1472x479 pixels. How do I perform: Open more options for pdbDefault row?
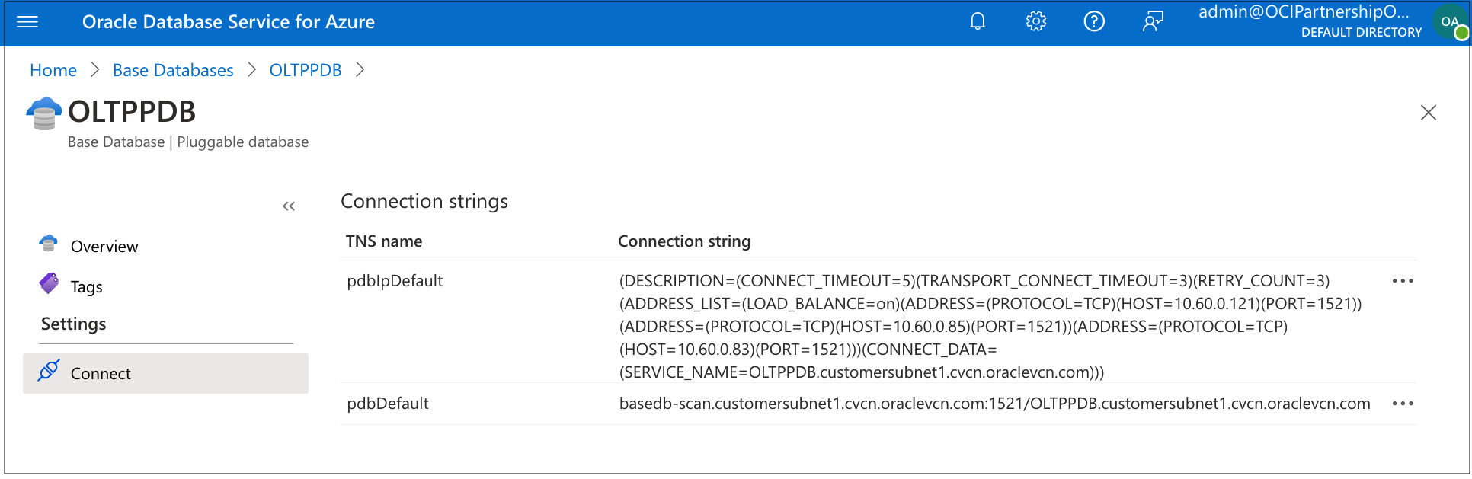coord(1403,404)
